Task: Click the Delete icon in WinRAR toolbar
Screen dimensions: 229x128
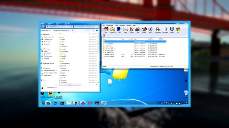Action: (132, 30)
